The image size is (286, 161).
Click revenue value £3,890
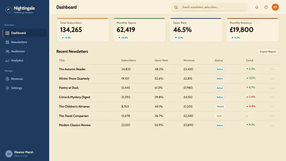[x=188, y=125]
